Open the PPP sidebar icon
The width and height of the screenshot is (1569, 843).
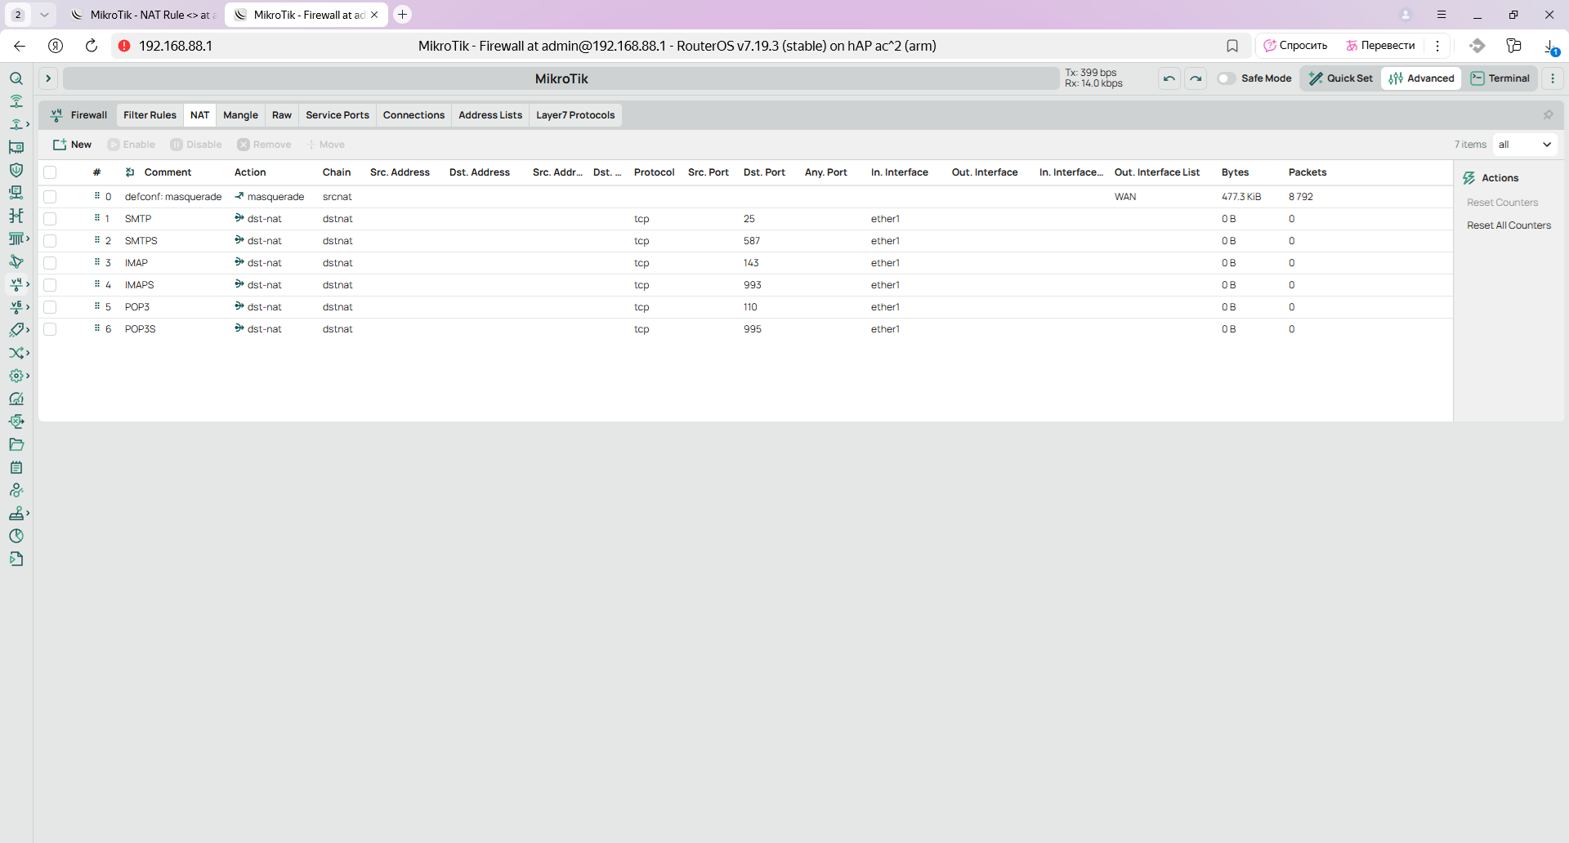[16, 193]
